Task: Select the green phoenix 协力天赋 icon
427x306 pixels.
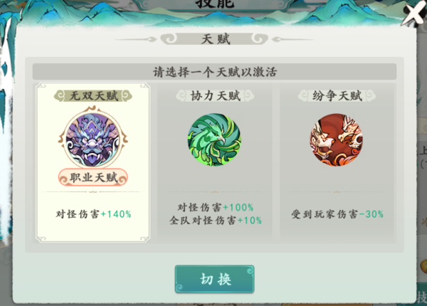Action: [x=214, y=139]
